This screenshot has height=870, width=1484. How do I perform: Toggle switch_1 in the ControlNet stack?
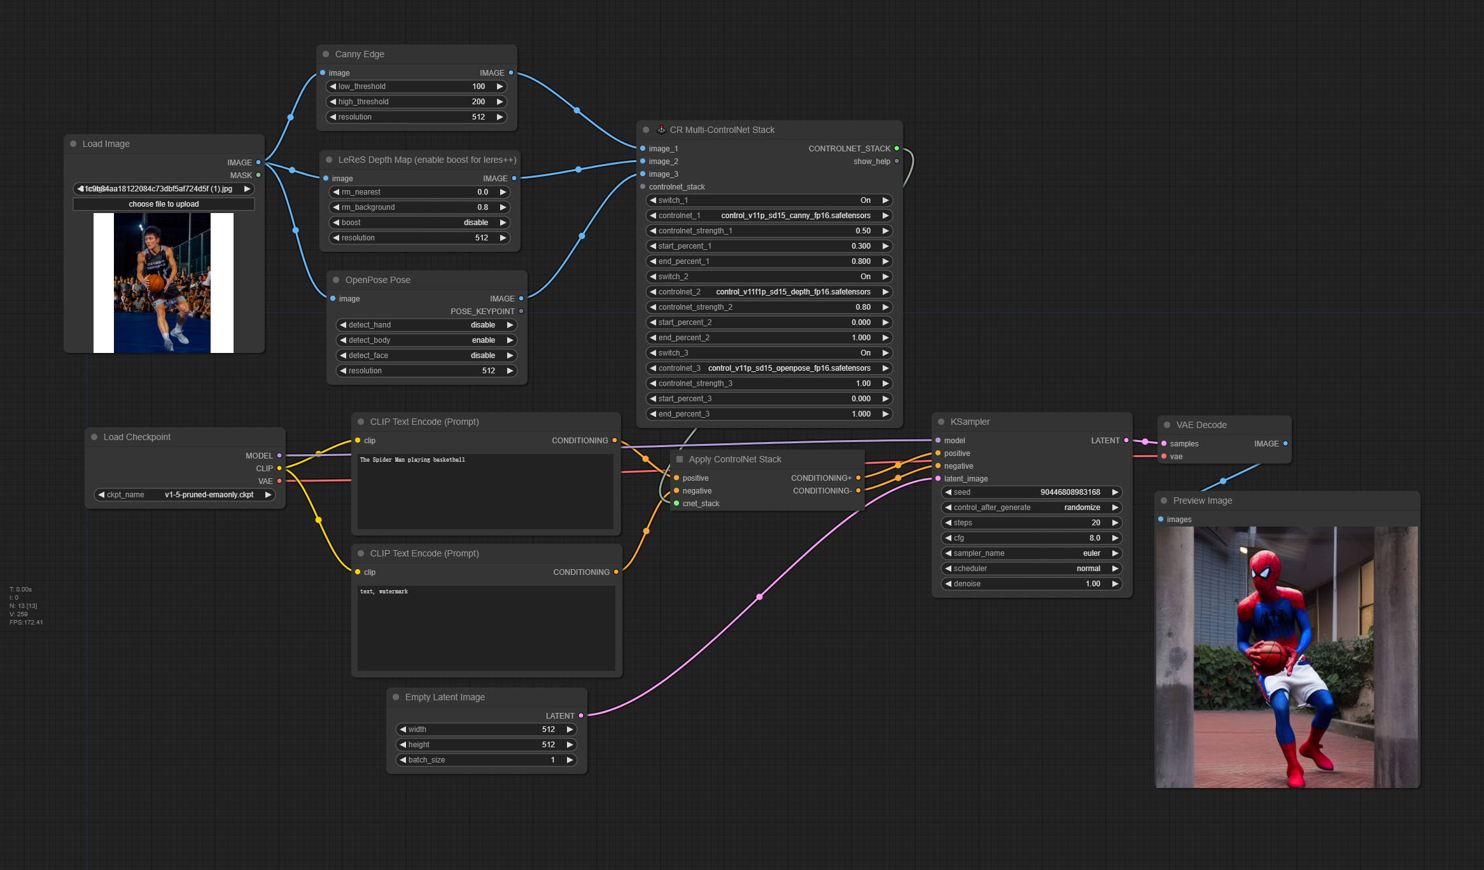(x=769, y=200)
